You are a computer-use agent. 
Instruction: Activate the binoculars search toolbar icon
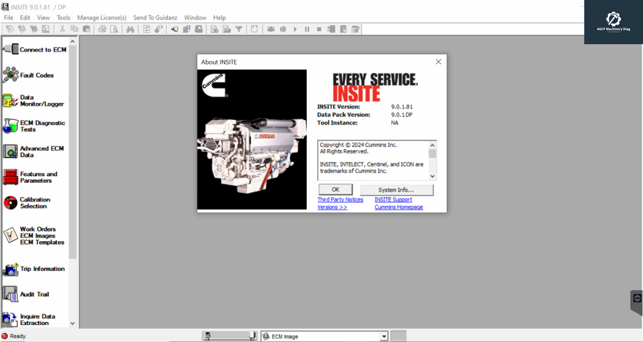pos(129,29)
